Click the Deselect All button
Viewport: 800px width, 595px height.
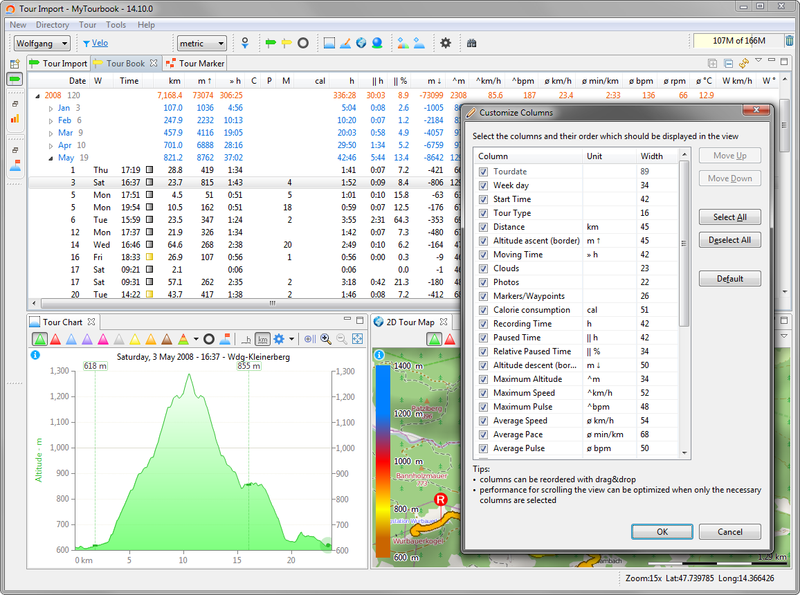point(729,240)
